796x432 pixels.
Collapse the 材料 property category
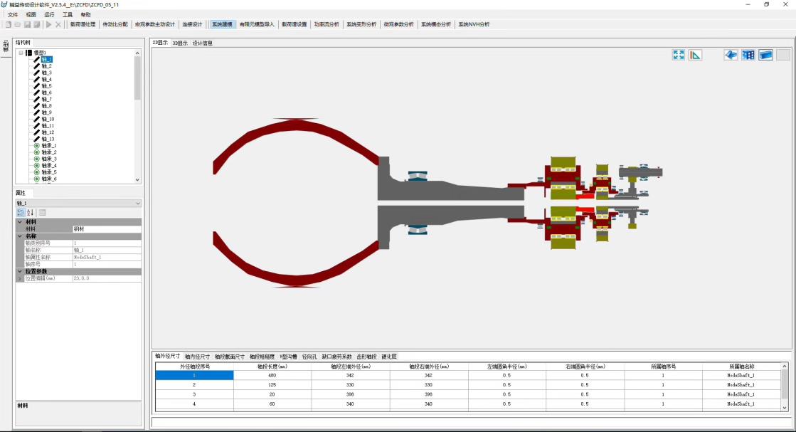20,222
